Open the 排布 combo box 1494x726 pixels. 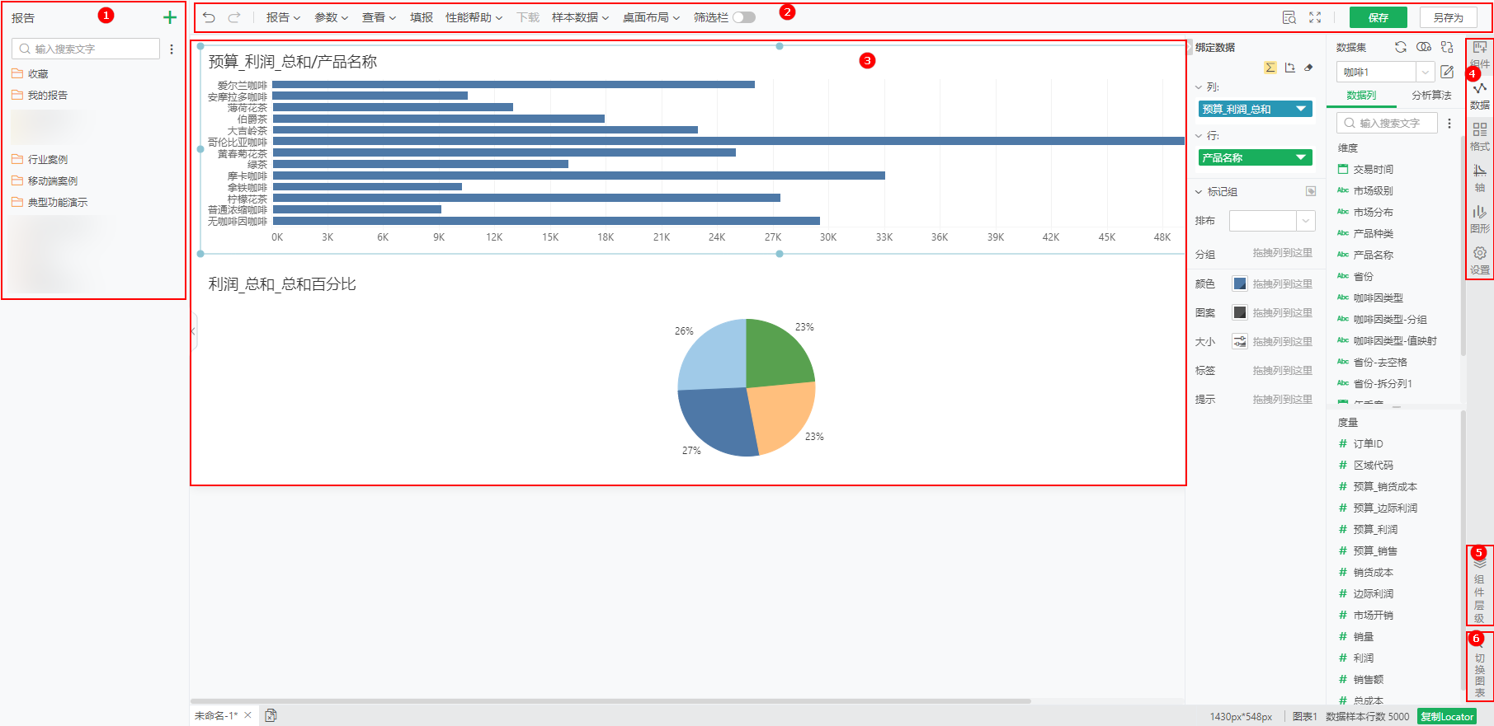(1271, 221)
